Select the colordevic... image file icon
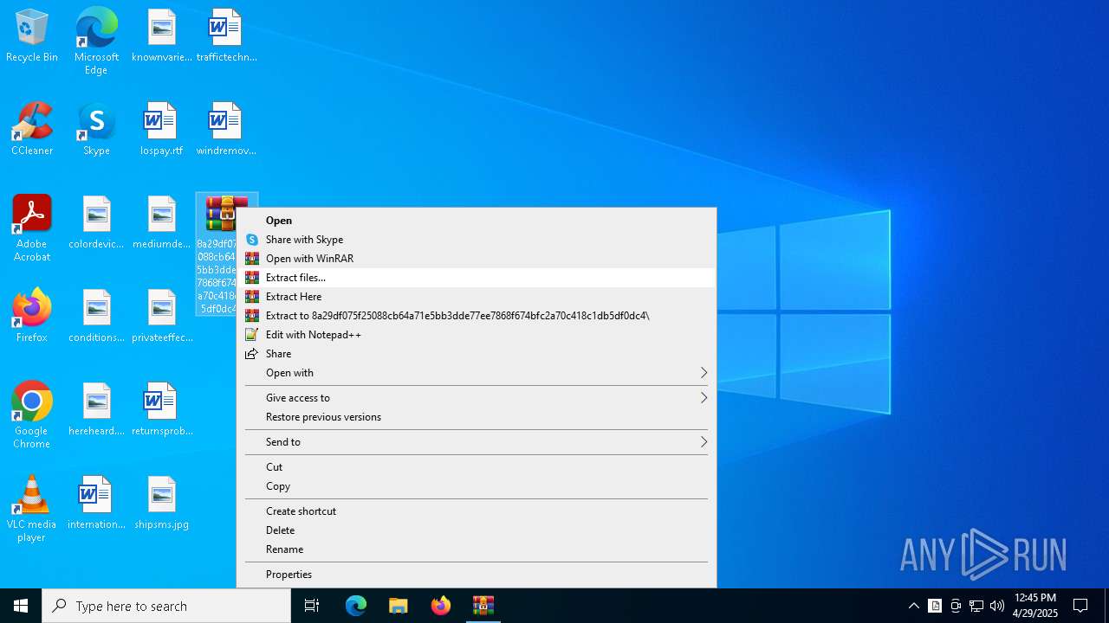The height and width of the screenshot is (623, 1109). coord(96,223)
